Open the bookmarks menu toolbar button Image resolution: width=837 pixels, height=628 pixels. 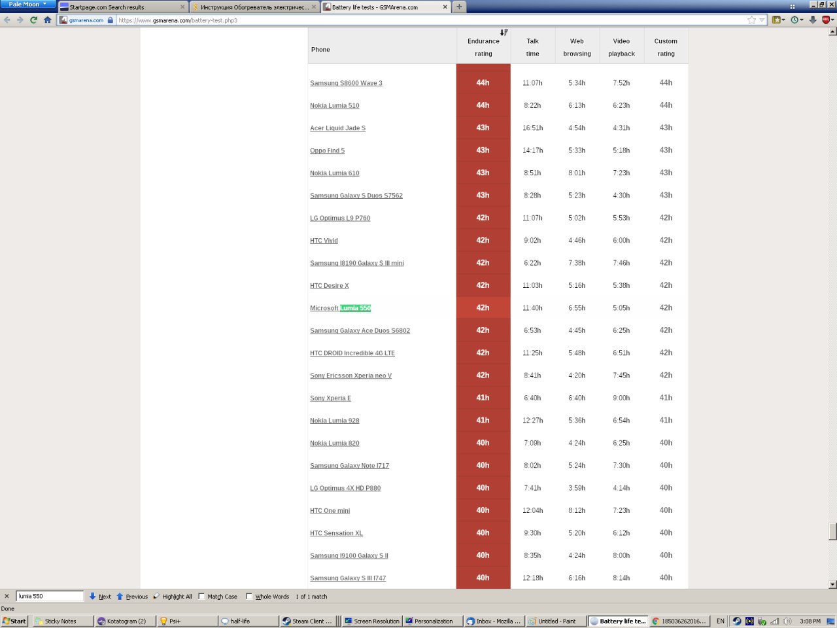[778, 20]
